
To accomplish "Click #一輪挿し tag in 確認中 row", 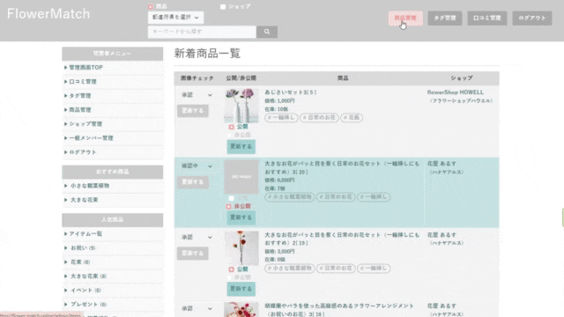I will (x=374, y=197).
